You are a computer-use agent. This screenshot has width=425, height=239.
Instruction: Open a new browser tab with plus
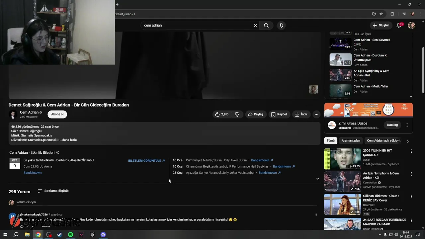(x=117, y=4)
